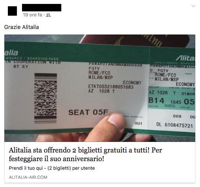Screen dimensions: 200x187
Task: Click the 'DL 6108475721' number on stub
Action: pyautogui.click(x=174, y=125)
